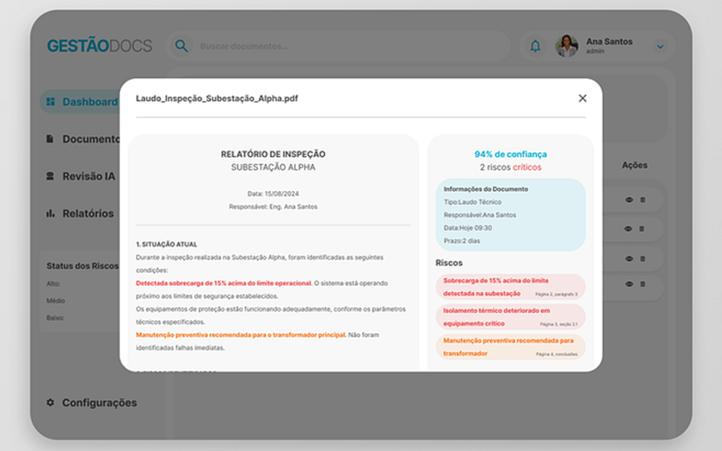The width and height of the screenshot is (722, 451).
Task: Open the Sobrecarga de 15% risk entry
Action: 510,286
